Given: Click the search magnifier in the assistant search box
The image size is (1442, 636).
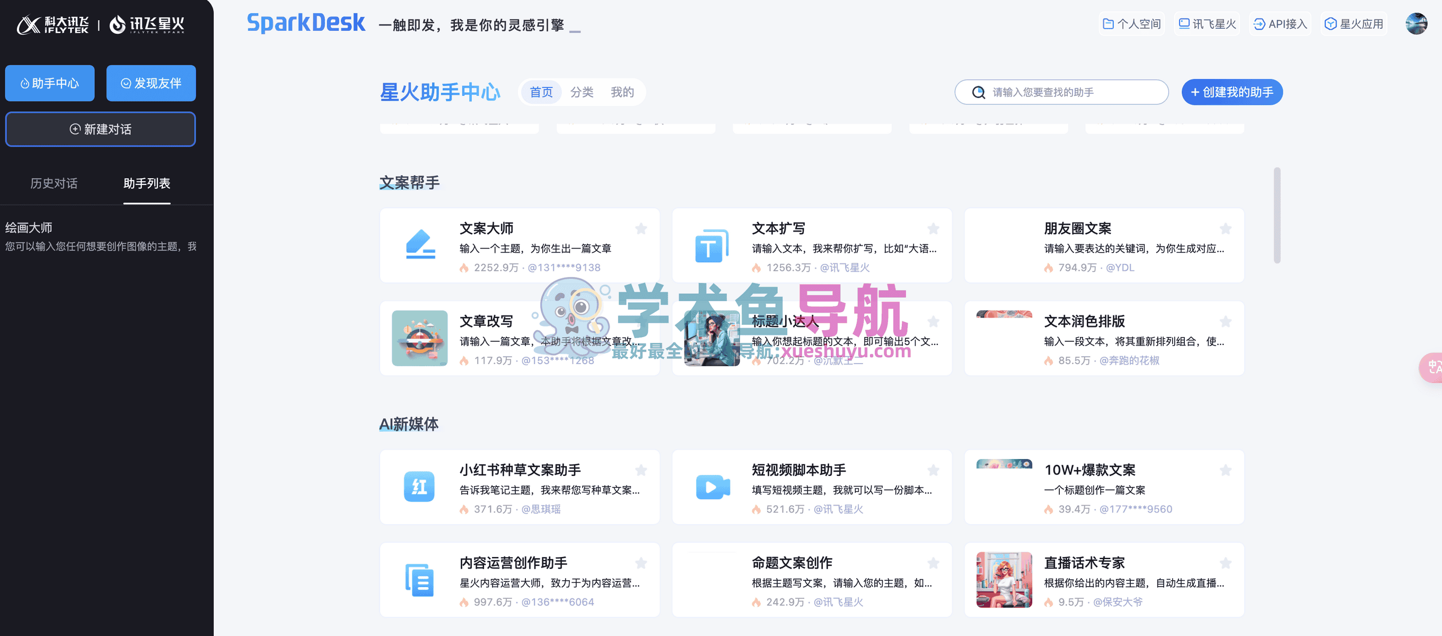Looking at the screenshot, I should (978, 92).
